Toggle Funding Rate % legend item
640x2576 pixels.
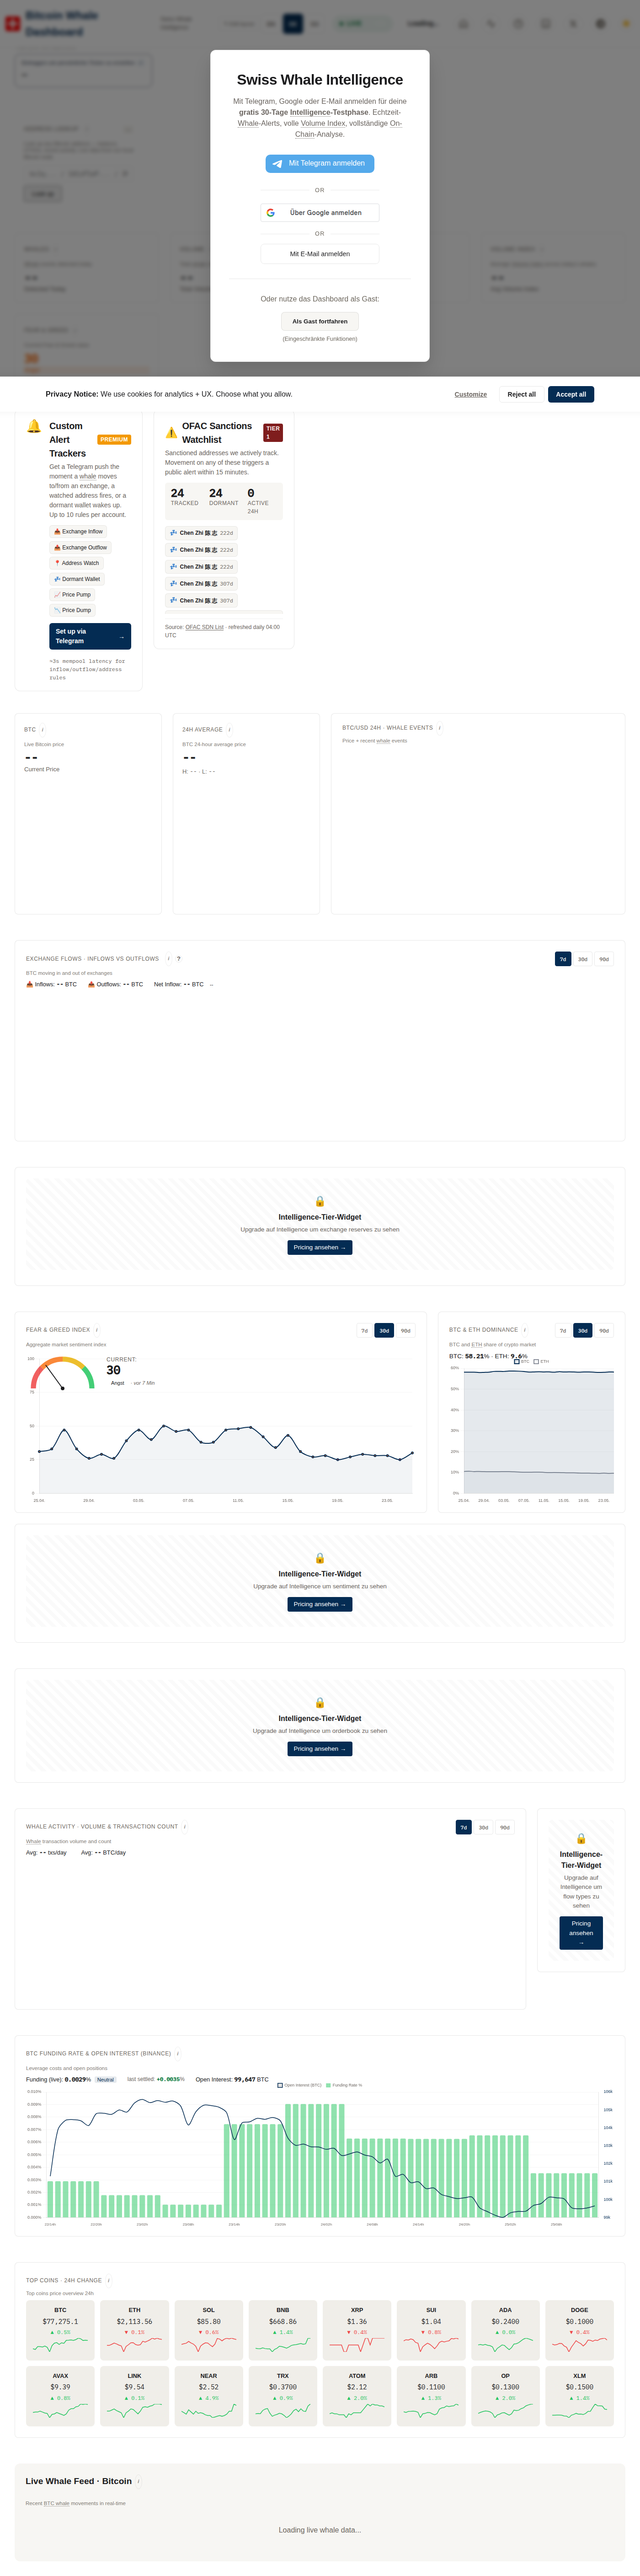[344, 2085]
